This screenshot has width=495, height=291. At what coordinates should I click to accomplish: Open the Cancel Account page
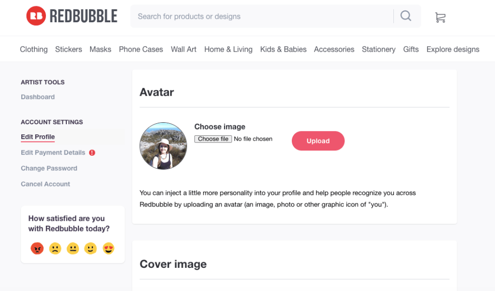click(x=45, y=184)
